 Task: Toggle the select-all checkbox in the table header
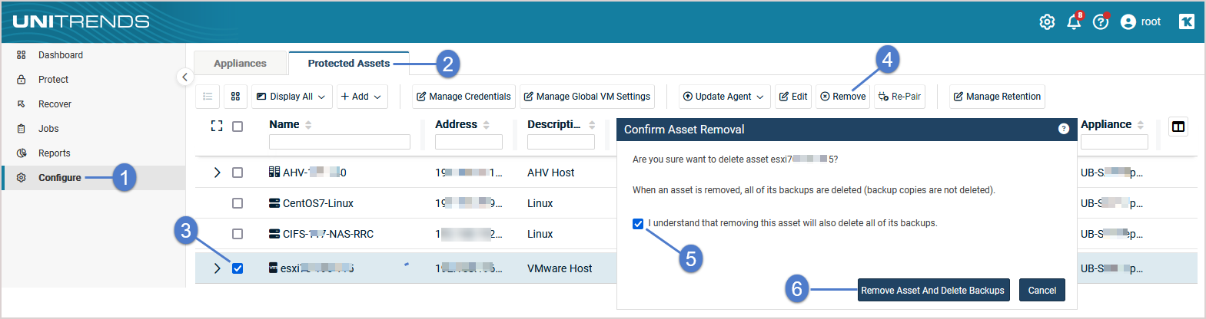click(238, 127)
